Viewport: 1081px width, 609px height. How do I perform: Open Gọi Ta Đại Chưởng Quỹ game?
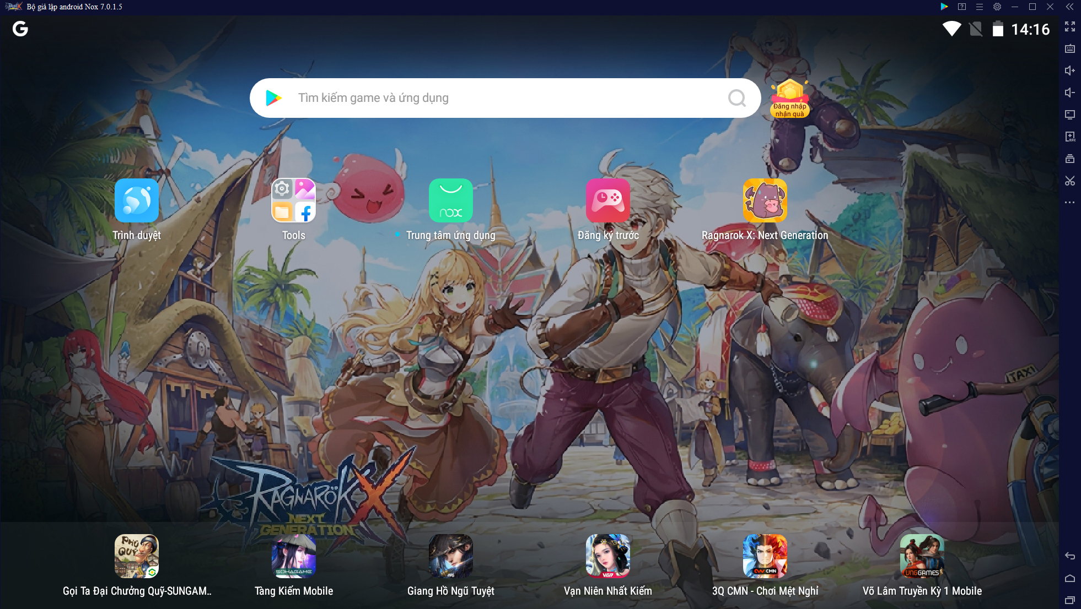pos(137,556)
